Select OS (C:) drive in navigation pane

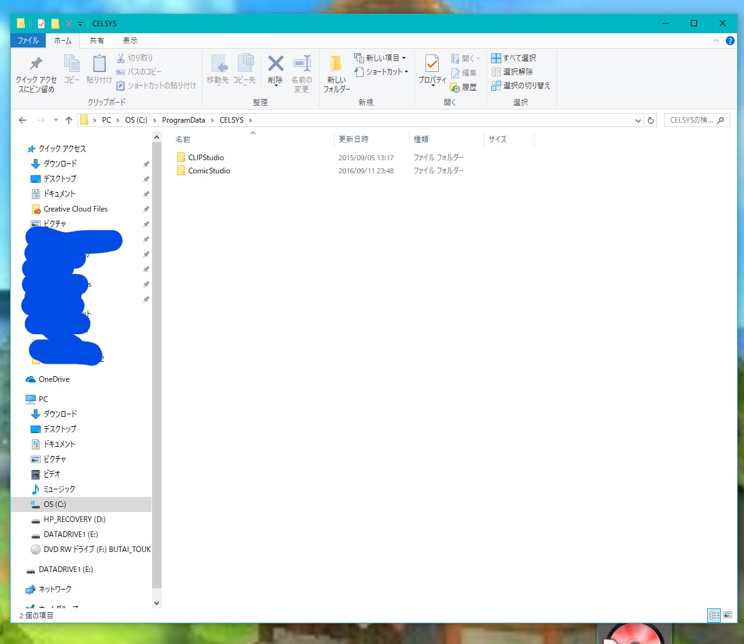pos(54,504)
